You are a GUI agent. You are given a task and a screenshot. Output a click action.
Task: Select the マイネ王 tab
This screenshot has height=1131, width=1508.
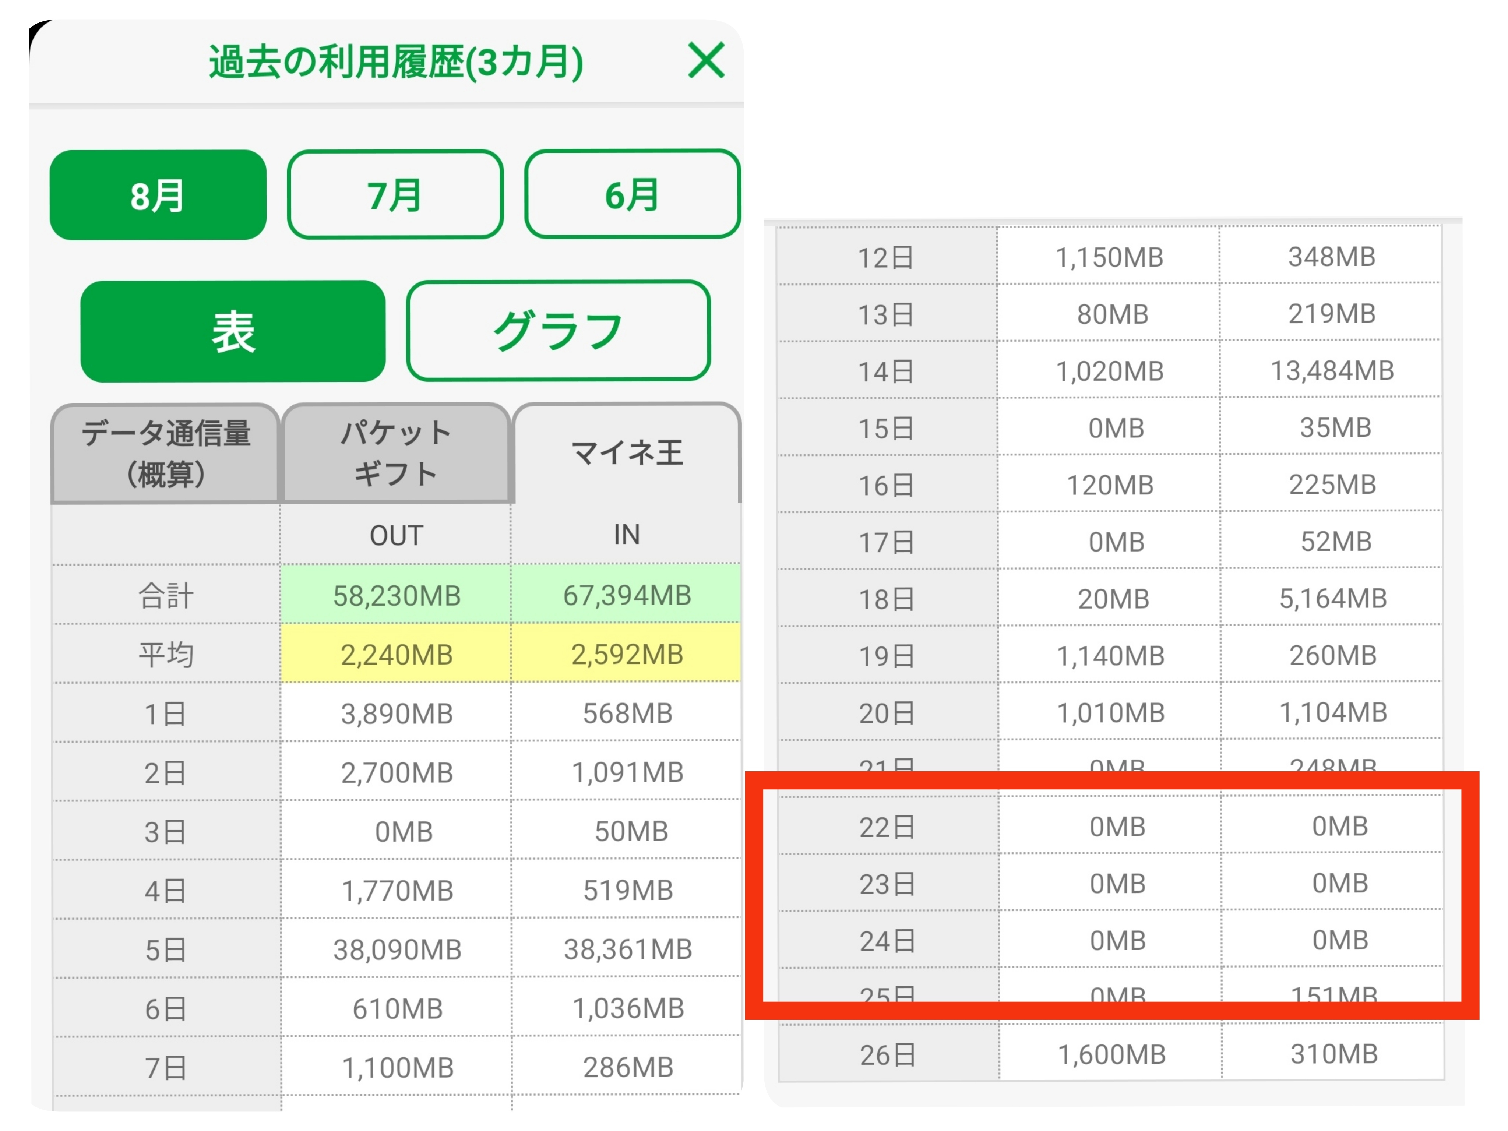point(627,453)
